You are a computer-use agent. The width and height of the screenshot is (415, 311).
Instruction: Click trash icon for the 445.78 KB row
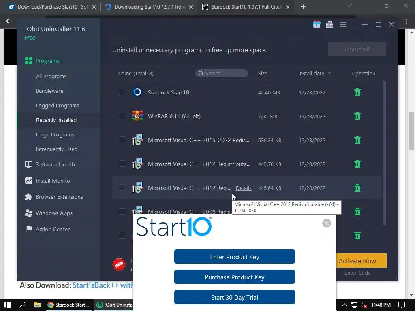pos(357,164)
